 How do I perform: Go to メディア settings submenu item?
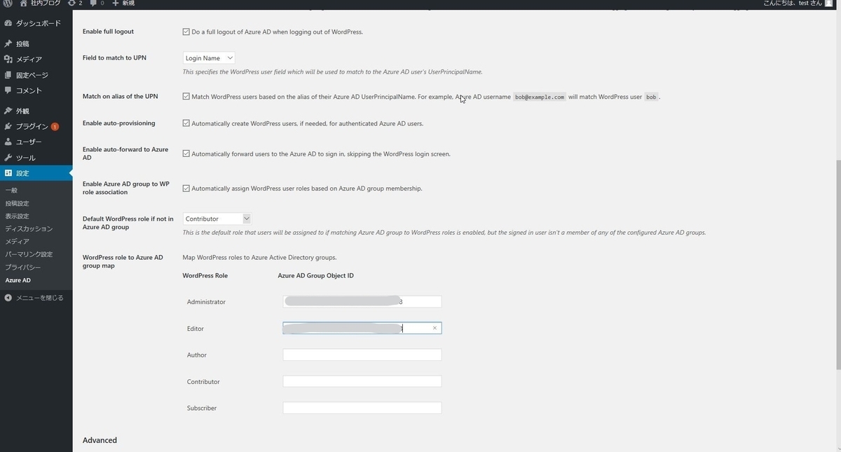[x=18, y=241]
